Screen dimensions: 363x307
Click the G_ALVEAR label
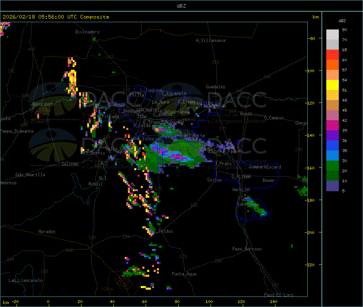pyautogui.click(x=241, y=177)
